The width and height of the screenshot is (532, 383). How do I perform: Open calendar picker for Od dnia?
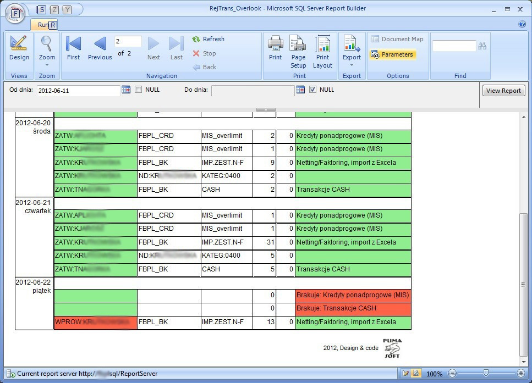coord(125,90)
